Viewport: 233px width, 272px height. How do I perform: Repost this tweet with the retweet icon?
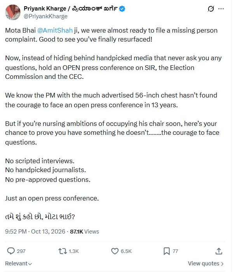click(x=63, y=251)
